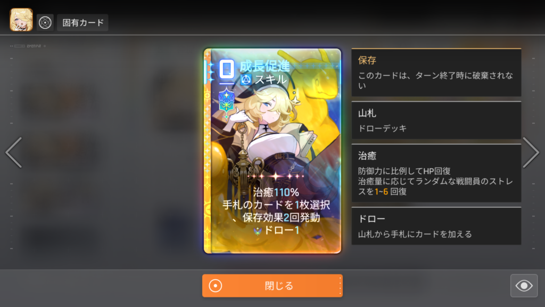Click the sparkle star divider on card
The width and height of the screenshot is (545, 307).
(276, 176)
